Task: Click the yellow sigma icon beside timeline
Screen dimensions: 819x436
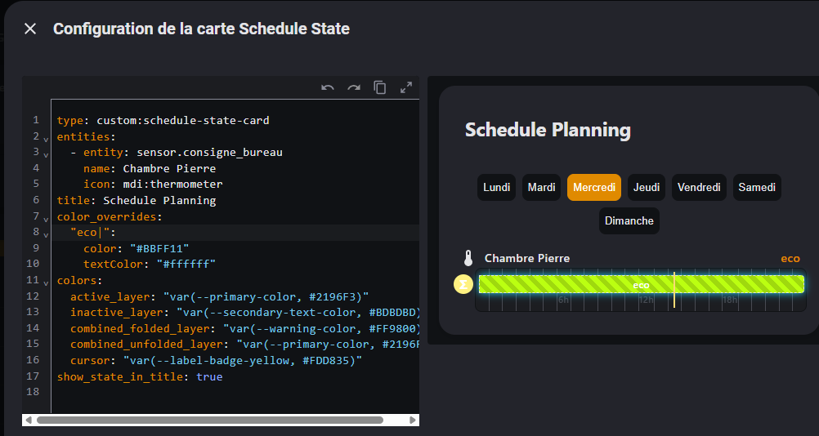Action: pos(463,284)
